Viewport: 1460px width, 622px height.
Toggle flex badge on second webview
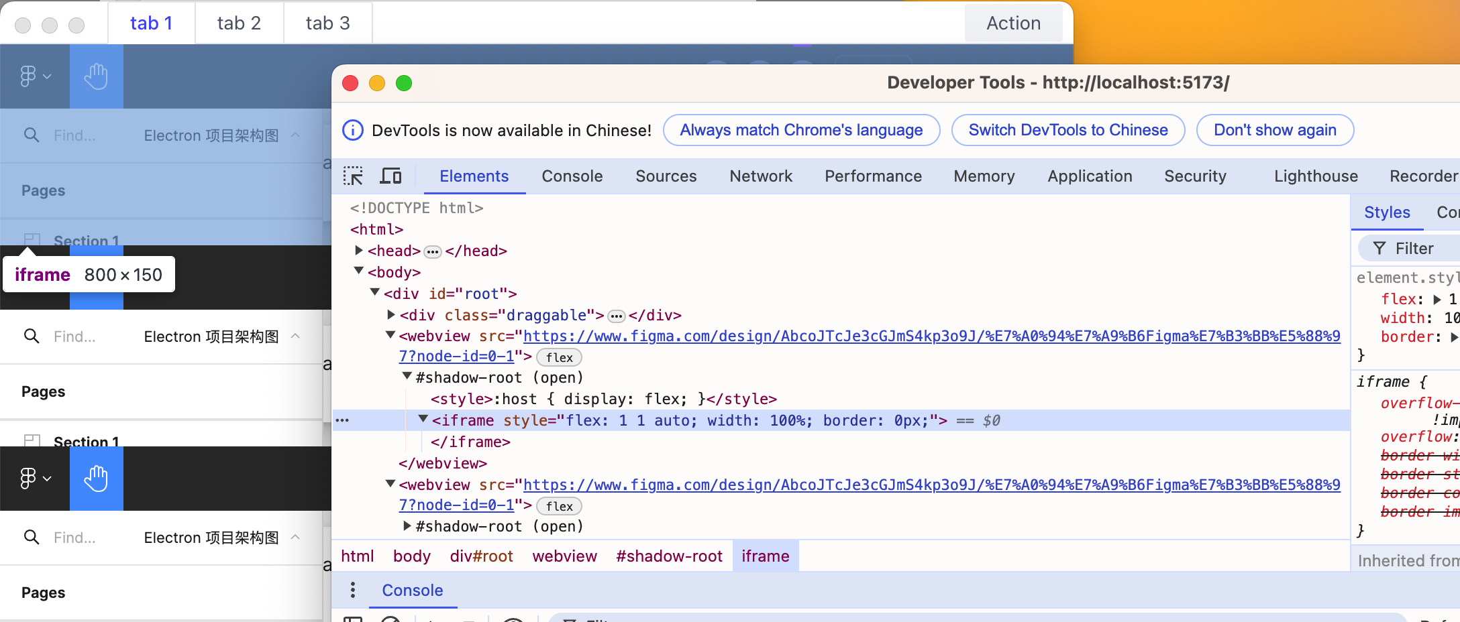pos(559,507)
